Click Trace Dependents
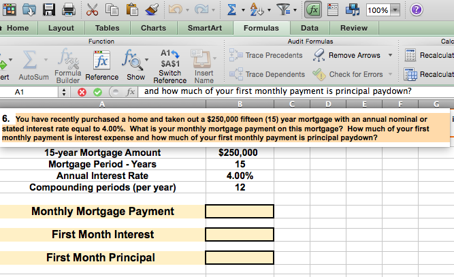The width and height of the screenshot is (454, 277). pyautogui.click(x=267, y=74)
